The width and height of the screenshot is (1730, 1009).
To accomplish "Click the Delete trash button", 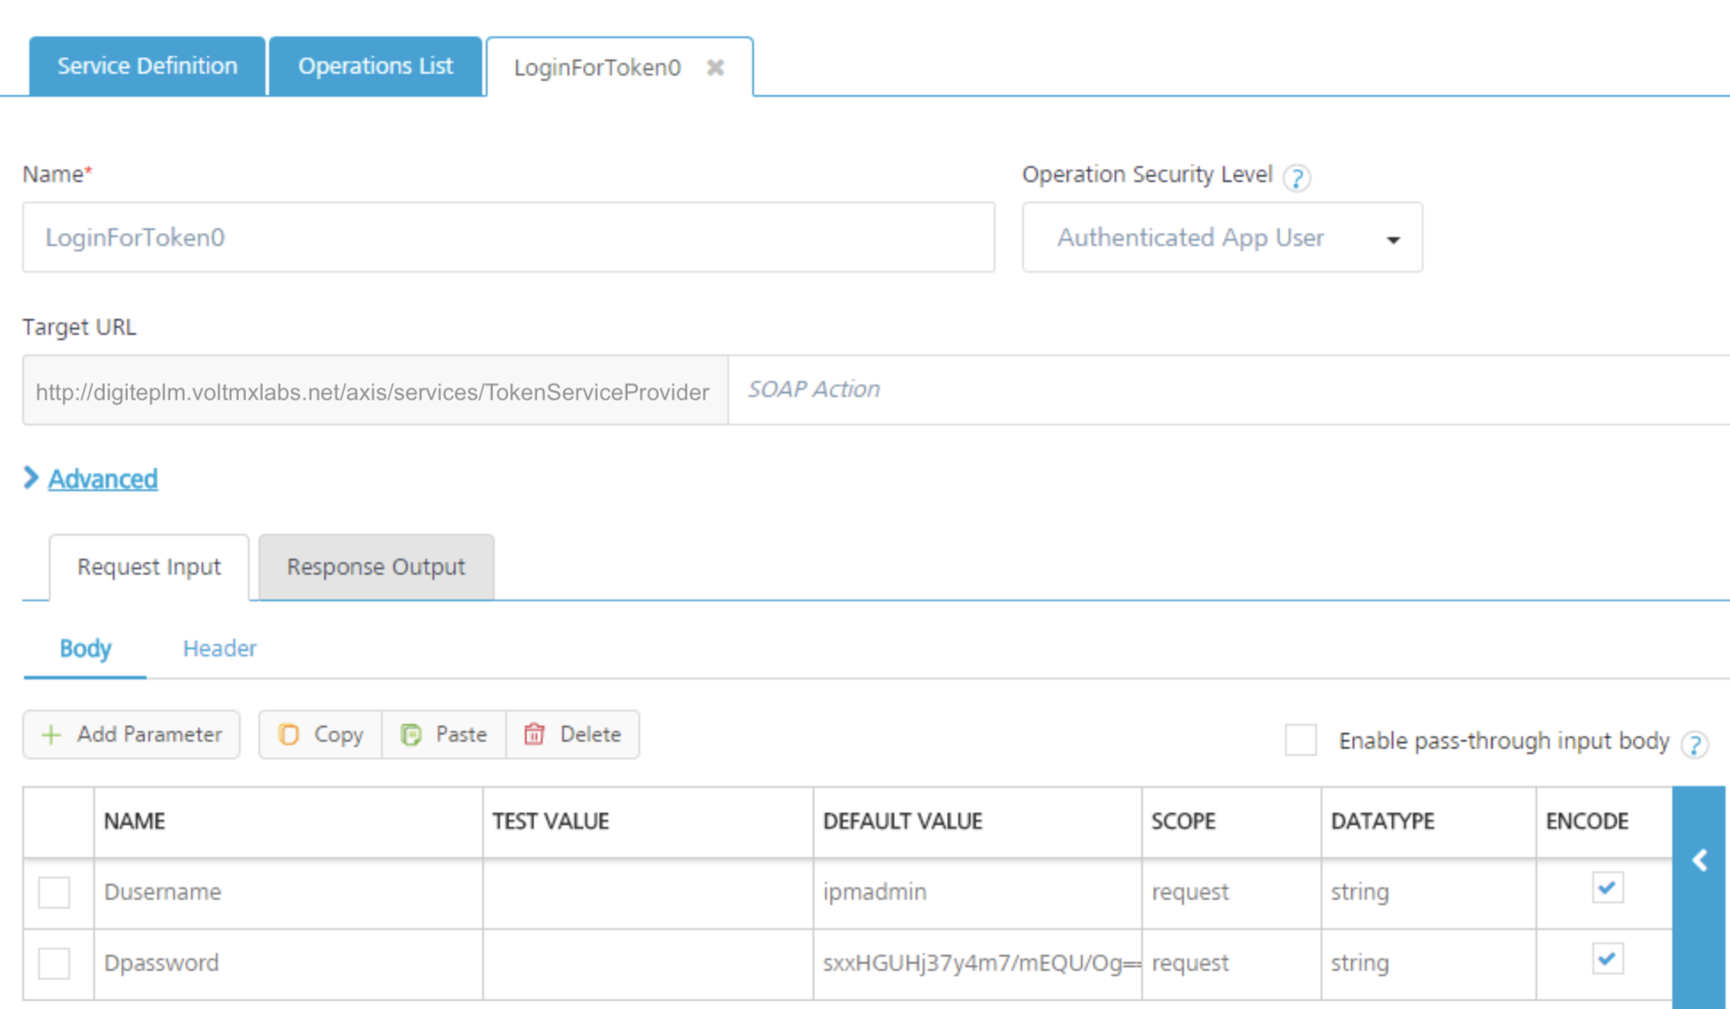I will 573,735.
